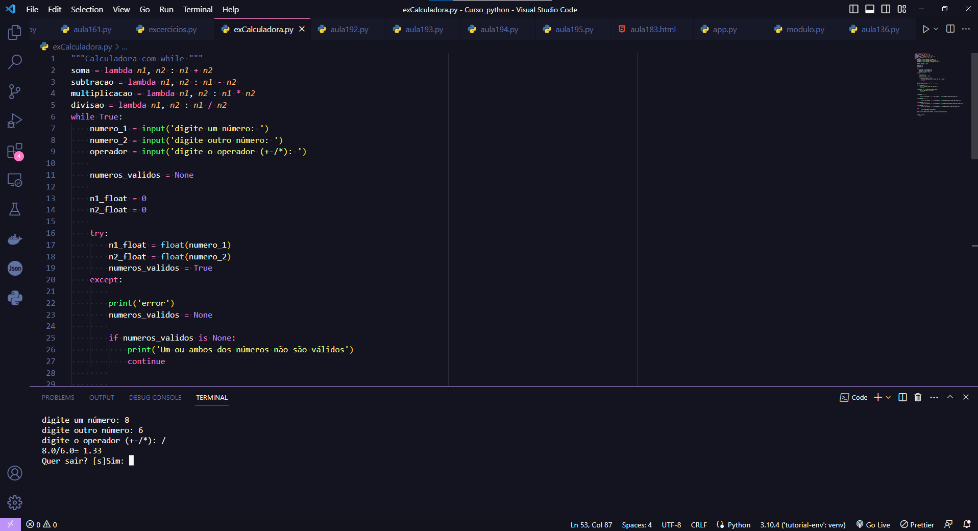Toggle the secondary sidebar

(886, 9)
